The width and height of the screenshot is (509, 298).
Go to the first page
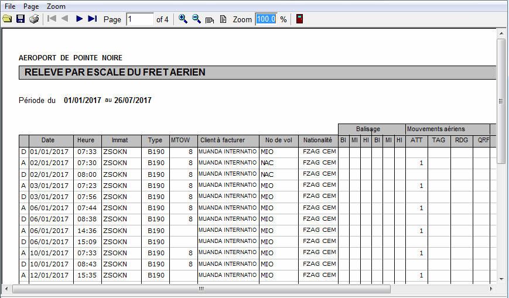52,19
